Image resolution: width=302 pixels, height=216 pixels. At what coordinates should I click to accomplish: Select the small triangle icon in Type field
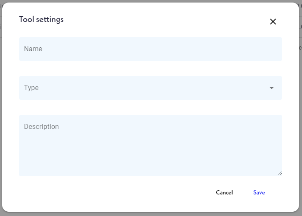coord(271,88)
